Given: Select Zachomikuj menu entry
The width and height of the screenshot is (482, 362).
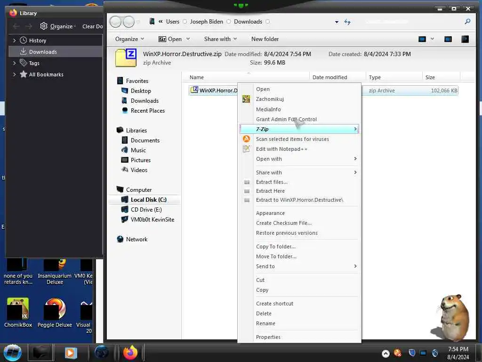Looking at the screenshot, I should click(x=270, y=99).
